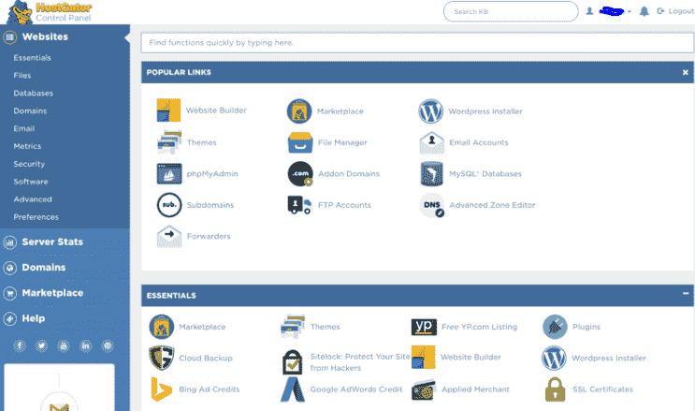Select Preferences in the sidebar
Screen dimensions: 695x411
click(36, 217)
